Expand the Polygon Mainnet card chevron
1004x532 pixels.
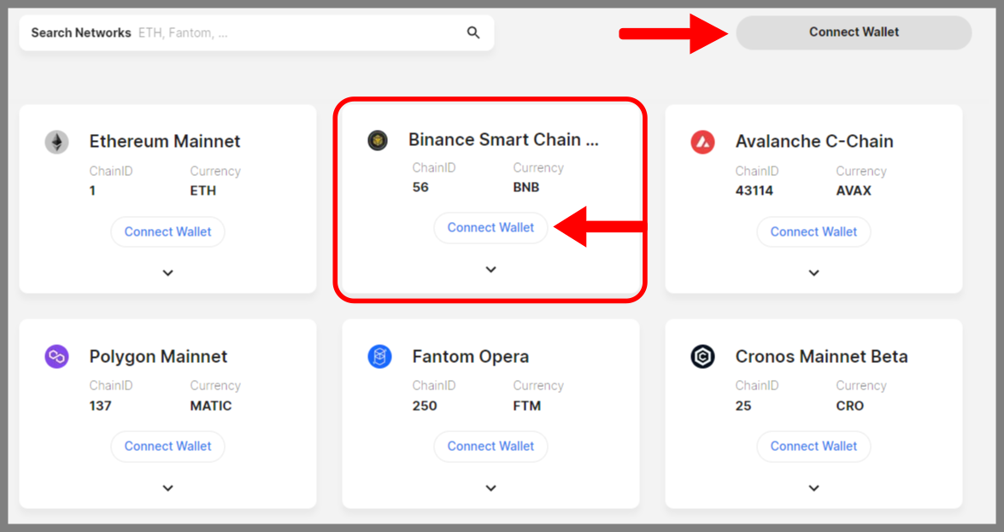(x=167, y=488)
